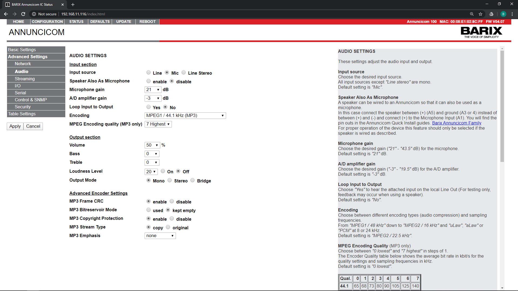Screen dimensions: 518x291
Task: Open a new browser tab
Action: (73, 5)
